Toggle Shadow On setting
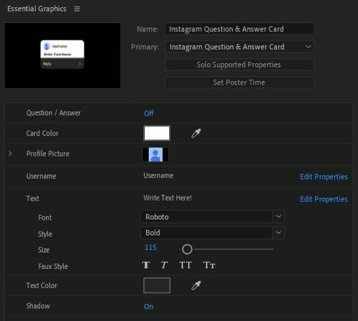Screen dimensions: 358x321 (149, 307)
